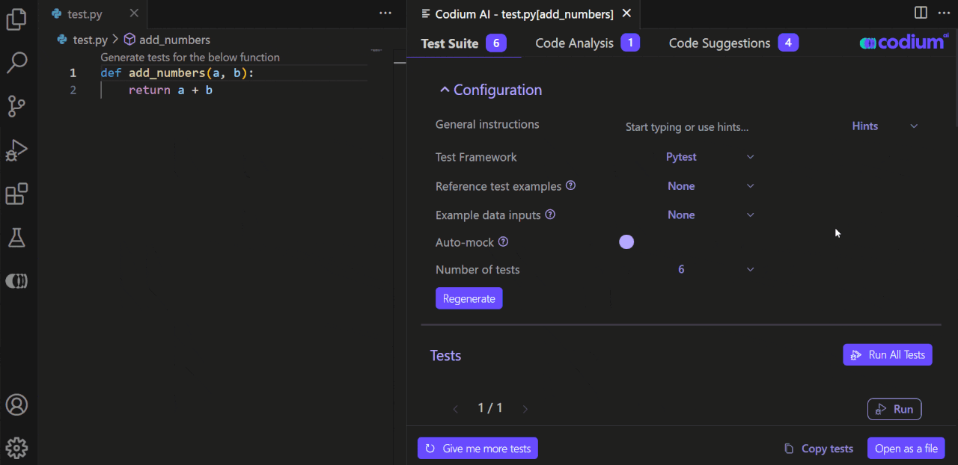Image resolution: width=958 pixels, height=465 pixels.
Task: Click the Copy tests button
Action: tap(819, 449)
